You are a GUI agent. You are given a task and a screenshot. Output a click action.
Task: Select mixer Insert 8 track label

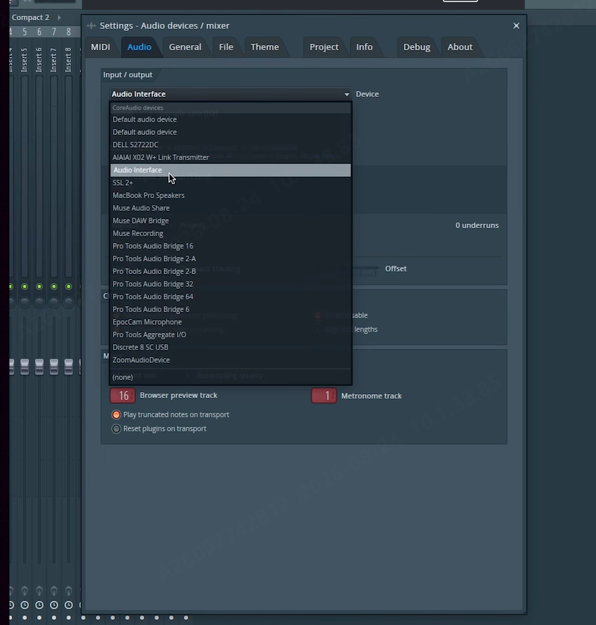coord(69,60)
